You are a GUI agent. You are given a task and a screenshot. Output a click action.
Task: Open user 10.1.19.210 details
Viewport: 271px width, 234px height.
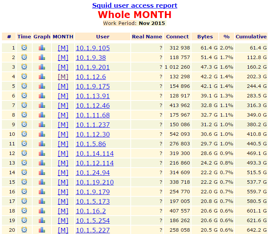coord(95,182)
